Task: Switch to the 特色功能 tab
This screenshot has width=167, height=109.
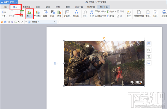Action: (91, 7)
